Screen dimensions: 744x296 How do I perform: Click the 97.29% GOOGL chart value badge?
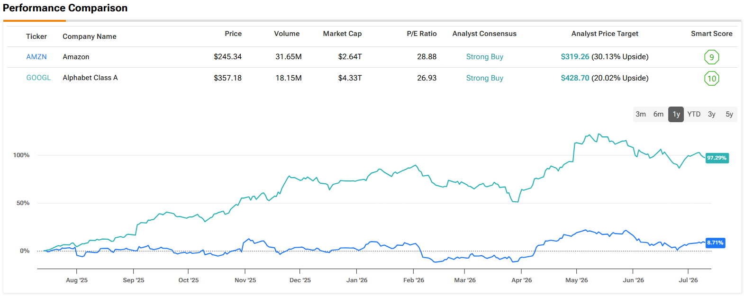(717, 158)
